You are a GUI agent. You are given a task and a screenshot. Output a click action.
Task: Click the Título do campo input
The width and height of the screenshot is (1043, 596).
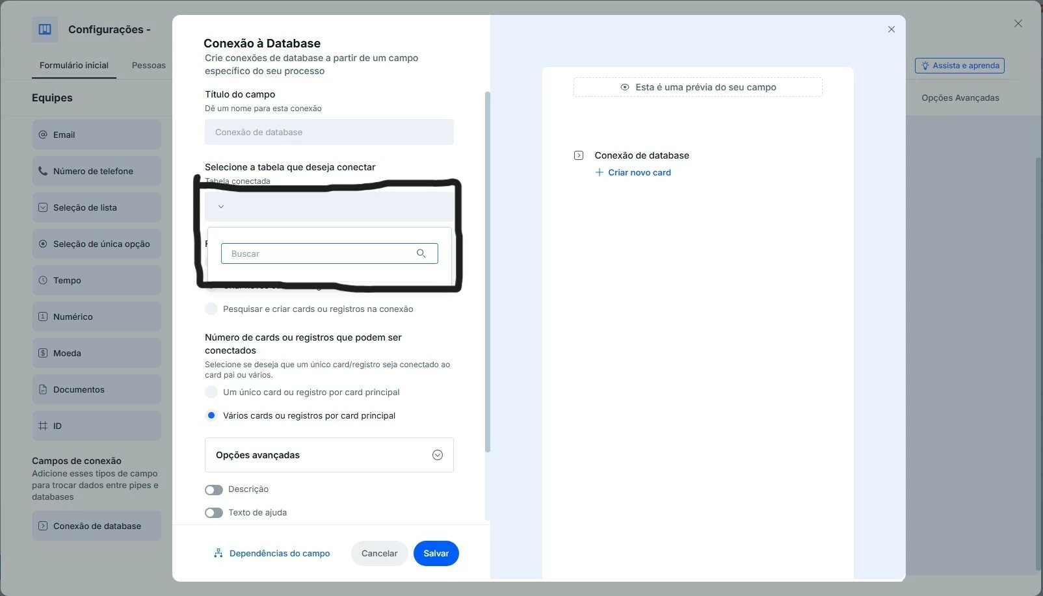pyautogui.click(x=329, y=132)
